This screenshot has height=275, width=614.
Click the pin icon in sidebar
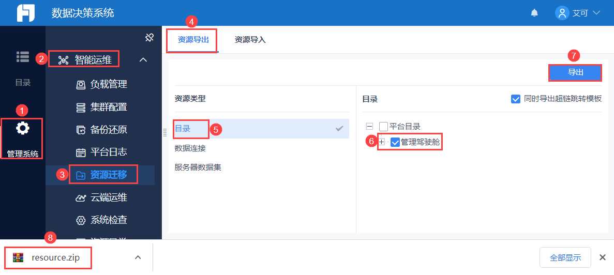tap(149, 37)
